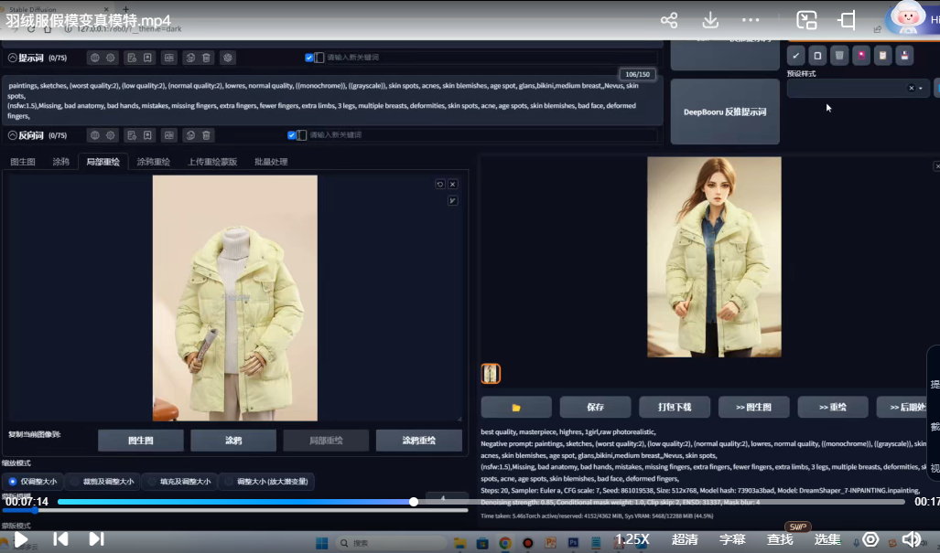
Task: Click the bookmark icon in the 提示词 row
Action: (x=146, y=58)
